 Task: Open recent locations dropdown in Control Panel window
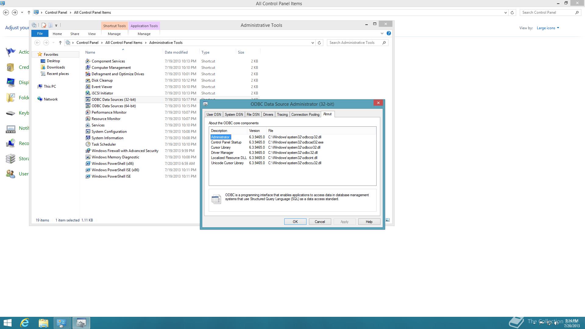[22, 12]
